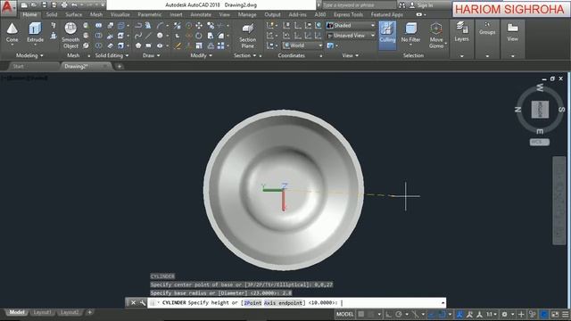571x321 pixels.
Task: Select the Circle tool in Draw panel
Action: coord(160,36)
